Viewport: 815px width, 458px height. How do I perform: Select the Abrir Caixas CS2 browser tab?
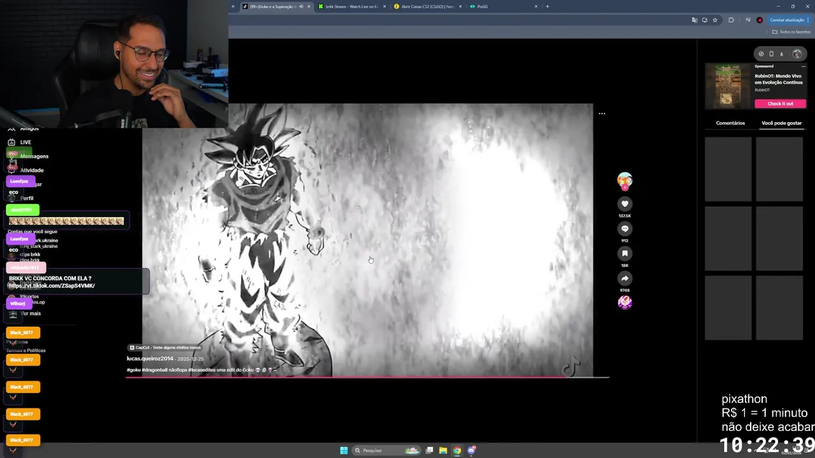(x=428, y=6)
